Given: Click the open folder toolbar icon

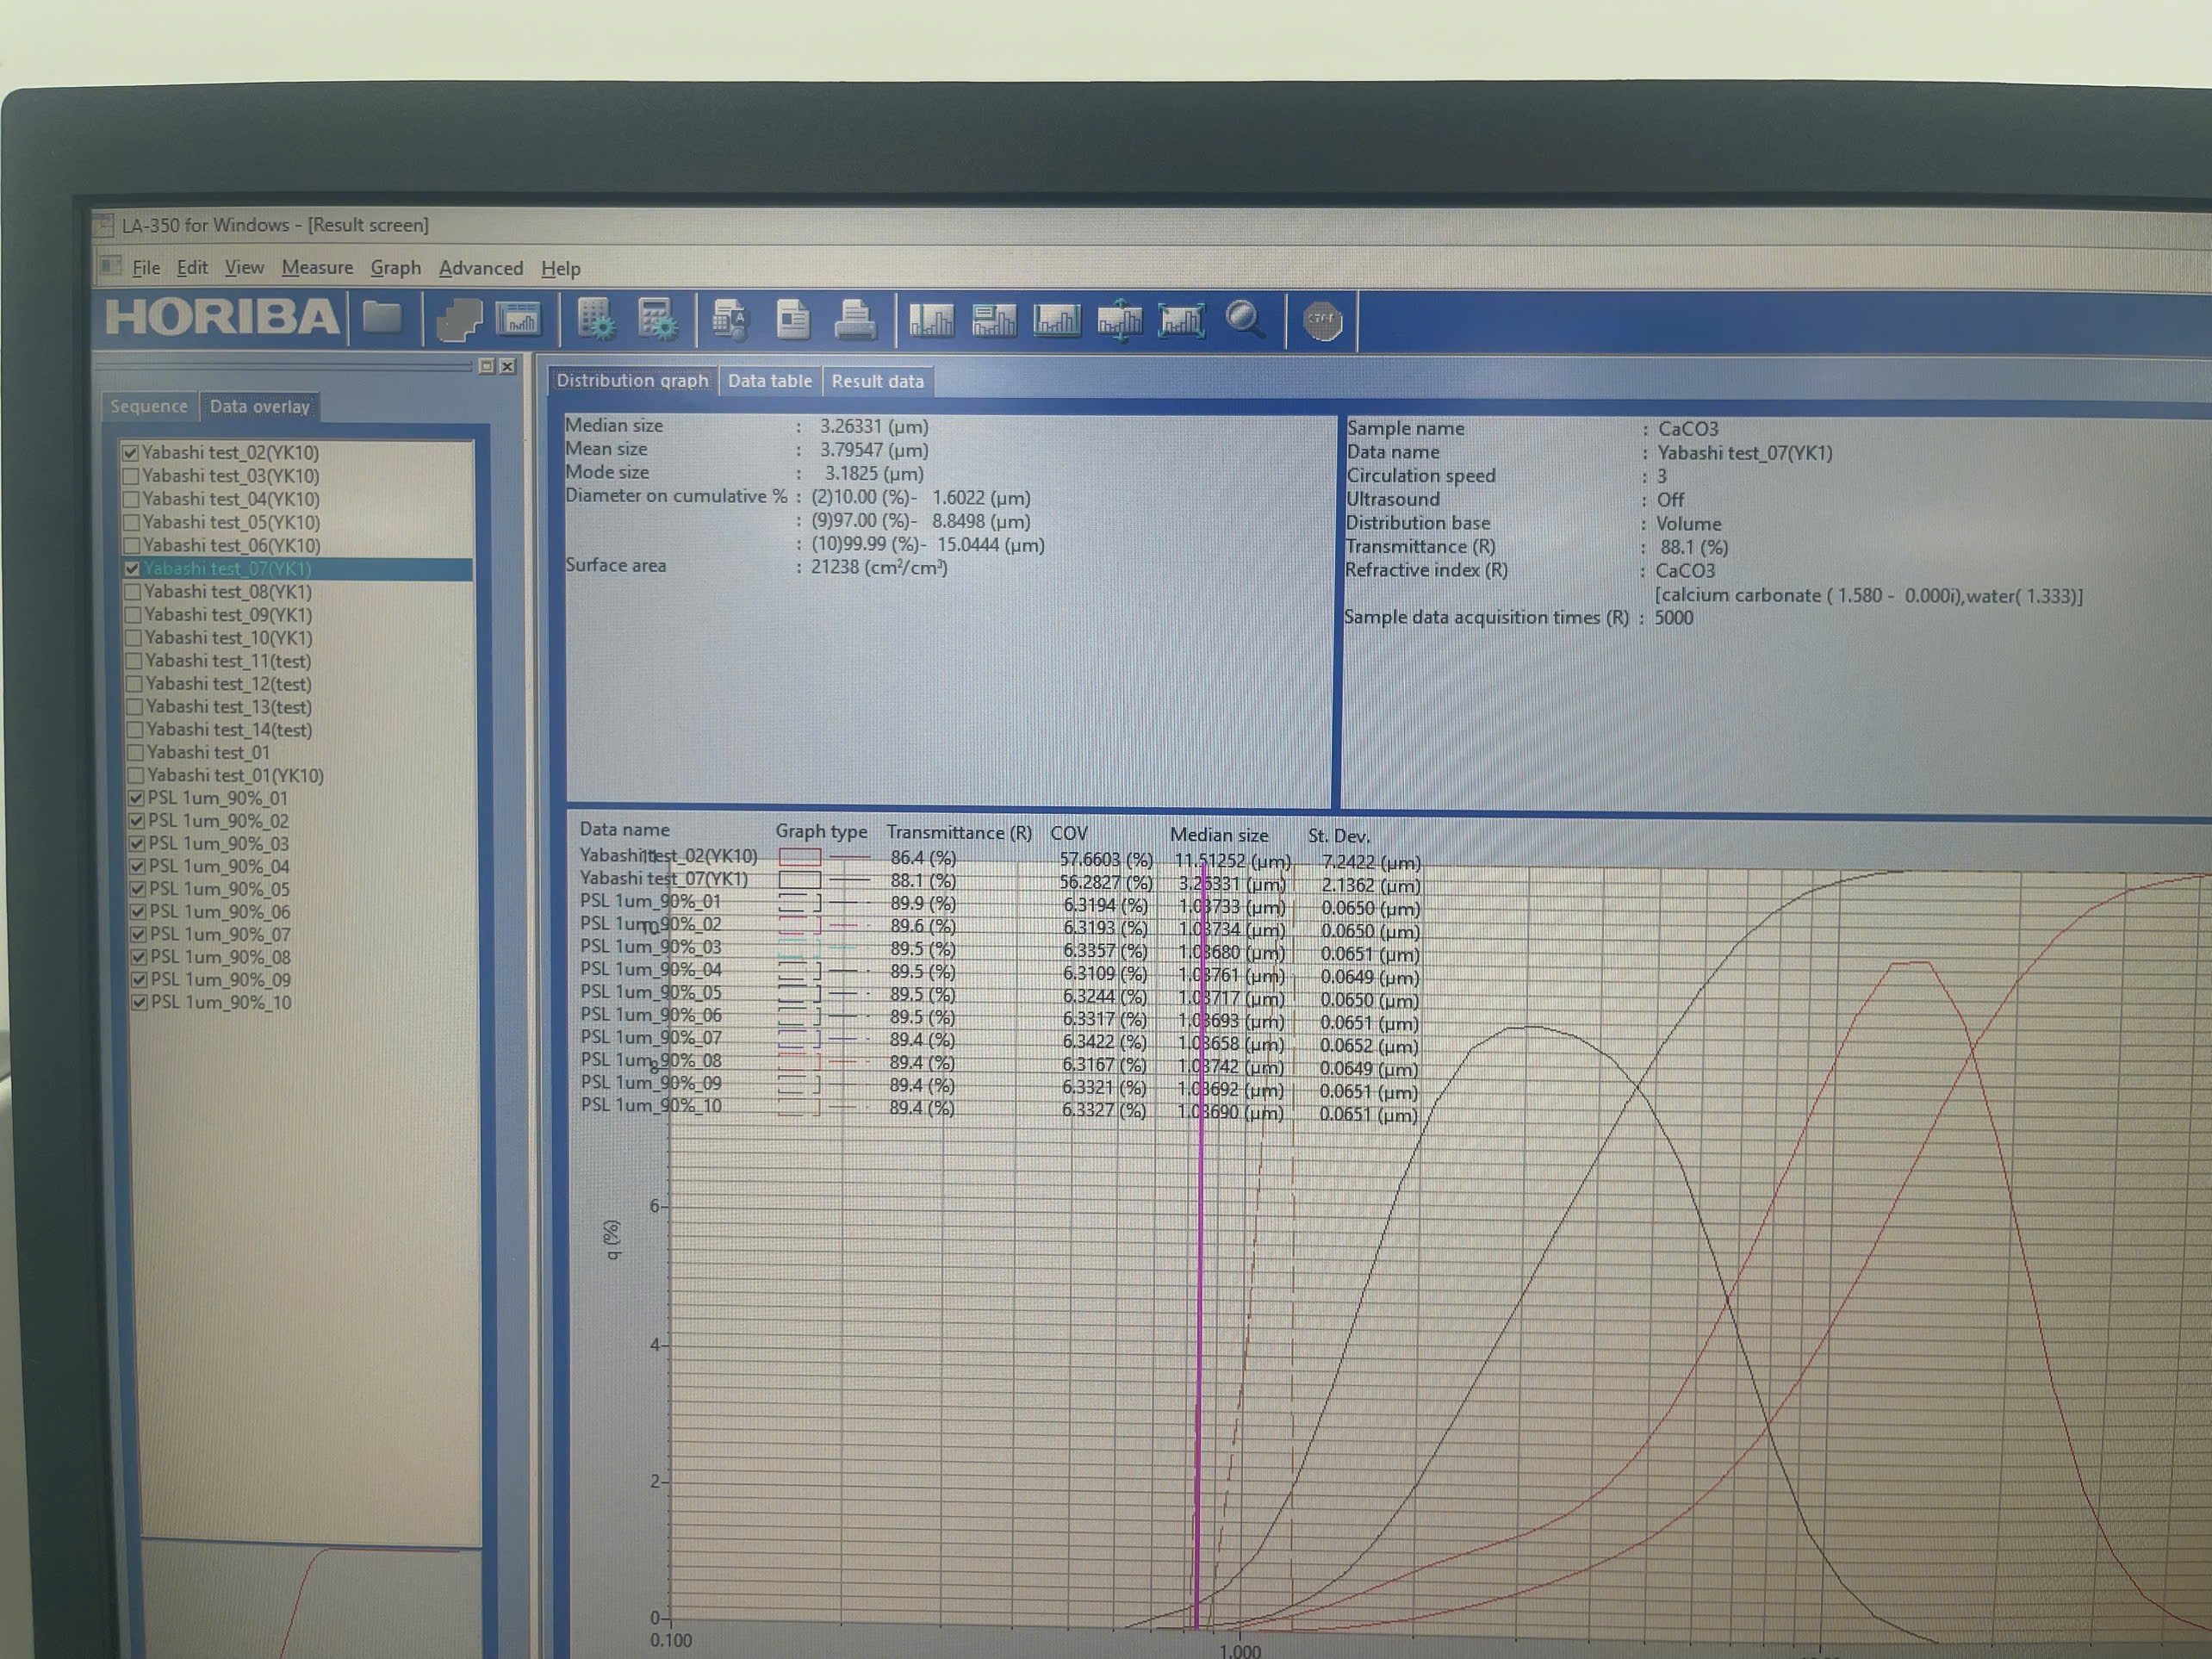Looking at the screenshot, I should (x=382, y=318).
